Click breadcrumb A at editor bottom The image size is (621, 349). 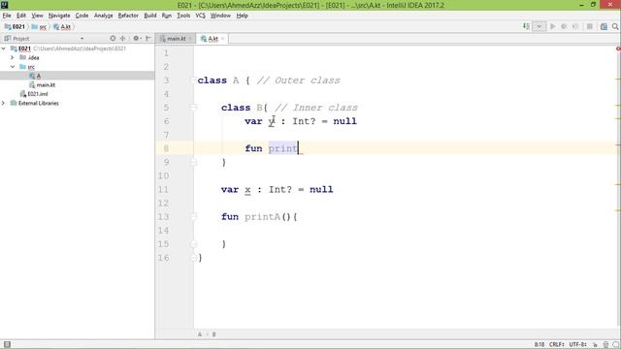[200, 334]
